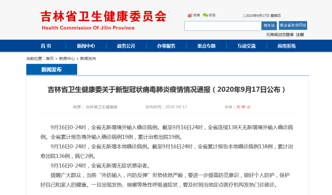Click the 搜本站 search button
Screen dimensions: 332x195
point(269,25)
